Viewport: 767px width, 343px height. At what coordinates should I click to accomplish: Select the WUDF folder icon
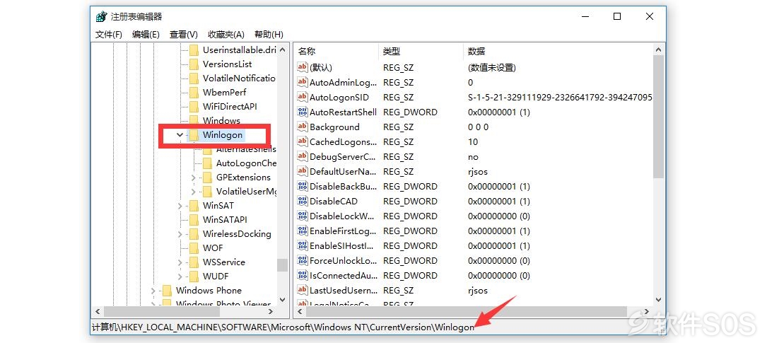194,277
